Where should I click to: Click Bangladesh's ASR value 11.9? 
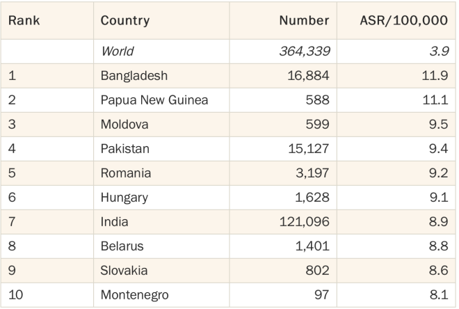435,76
